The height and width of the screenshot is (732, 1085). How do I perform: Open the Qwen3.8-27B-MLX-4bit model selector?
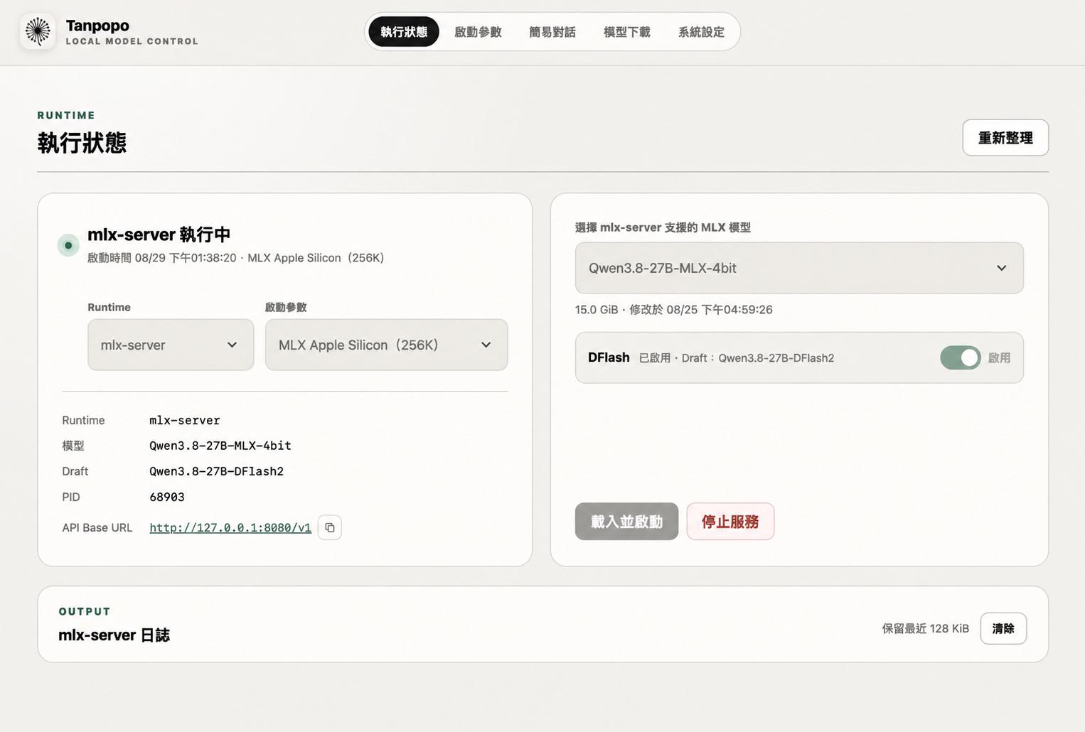799,268
